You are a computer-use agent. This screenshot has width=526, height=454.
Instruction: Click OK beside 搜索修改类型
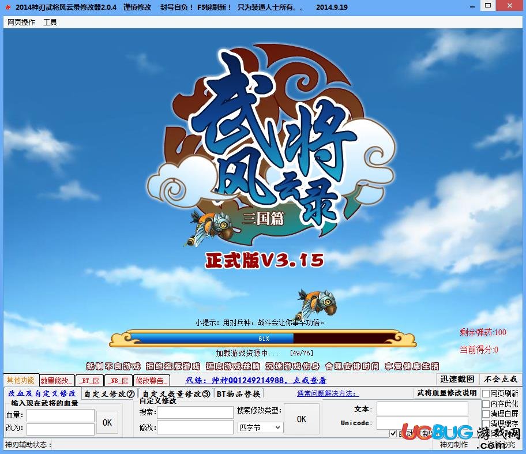pyautogui.click(x=301, y=419)
